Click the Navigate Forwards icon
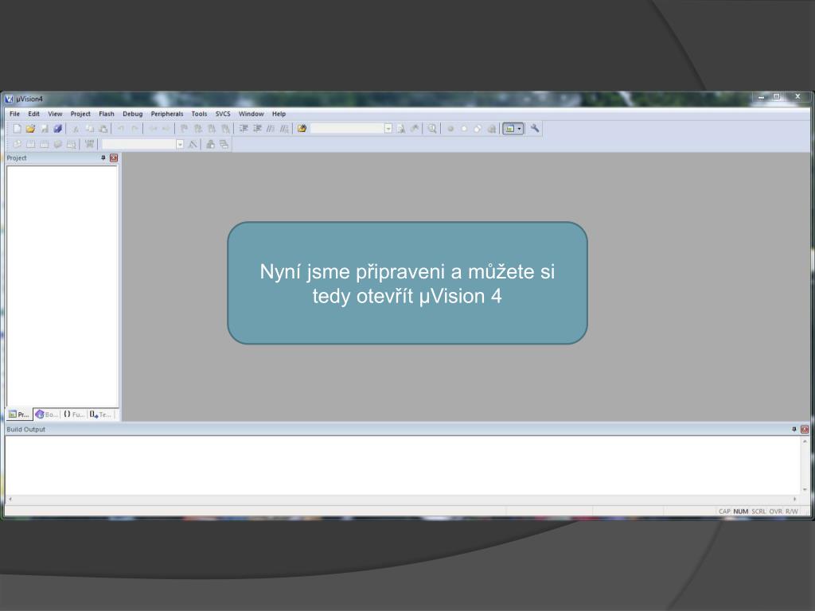The image size is (815, 611). point(166,129)
